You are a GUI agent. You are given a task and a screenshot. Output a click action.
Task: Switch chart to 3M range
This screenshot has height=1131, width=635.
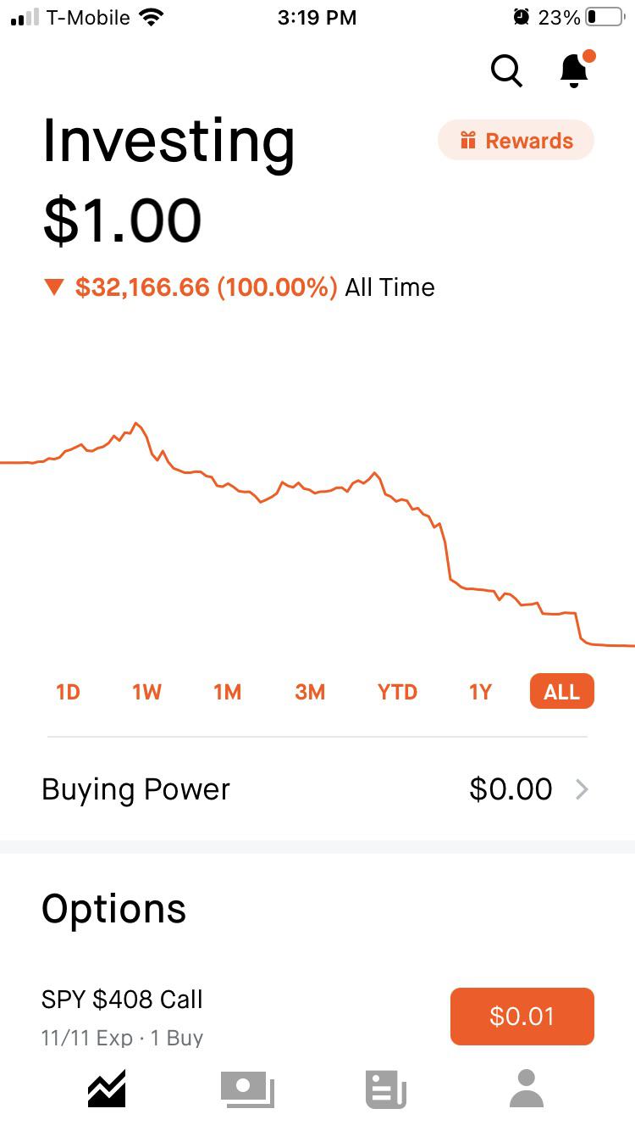(x=310, y=692)
